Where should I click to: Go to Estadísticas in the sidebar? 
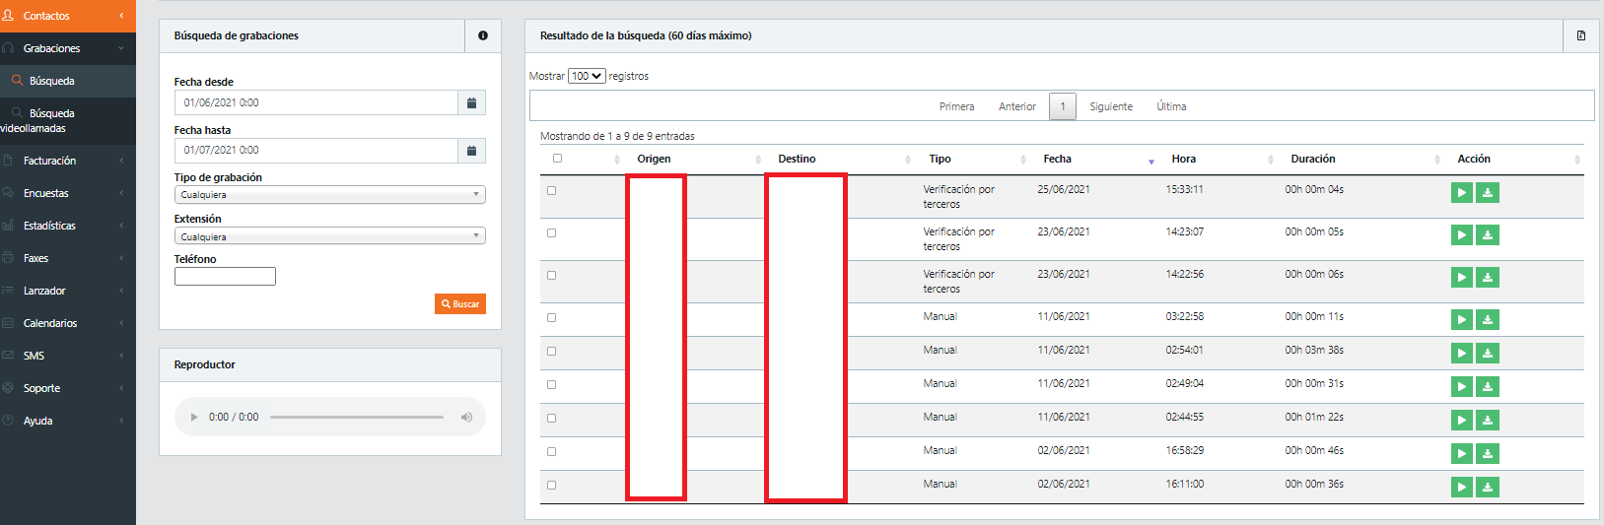(x=49, y=226)
